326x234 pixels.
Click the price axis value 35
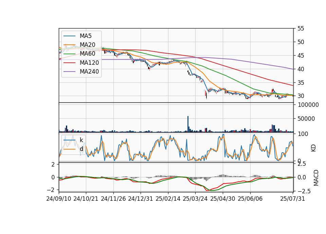pyautogui.click(x=301, y=83)
